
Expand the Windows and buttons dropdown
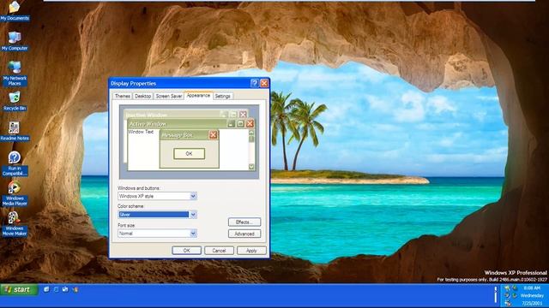(193, 196)
